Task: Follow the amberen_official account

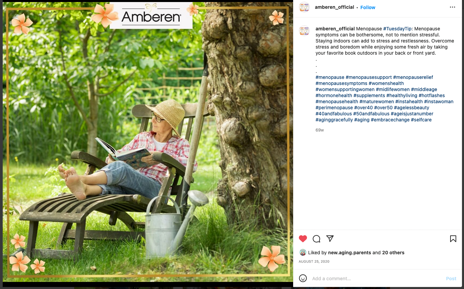Action: tap(368, 7)
